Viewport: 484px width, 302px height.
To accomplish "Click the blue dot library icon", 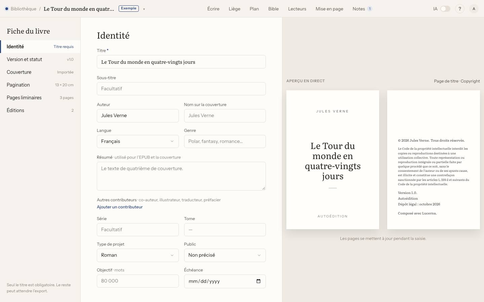I will point(6,9).
